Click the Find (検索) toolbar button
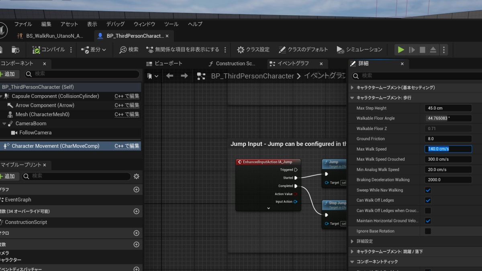Viewport: 482px width, 271px height. coord(129,50)
